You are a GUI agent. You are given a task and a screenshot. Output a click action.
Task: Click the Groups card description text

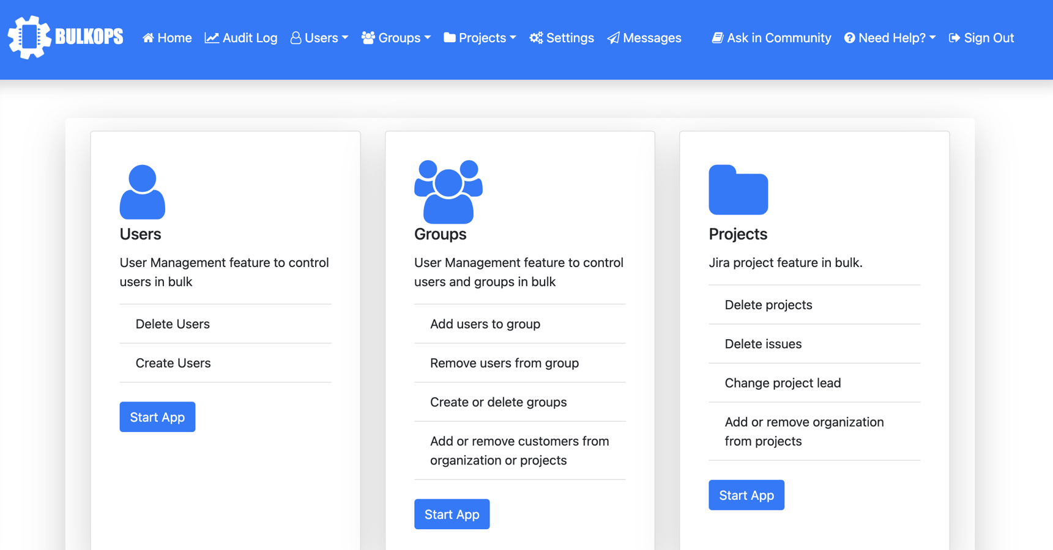click(x=519, y=272)
